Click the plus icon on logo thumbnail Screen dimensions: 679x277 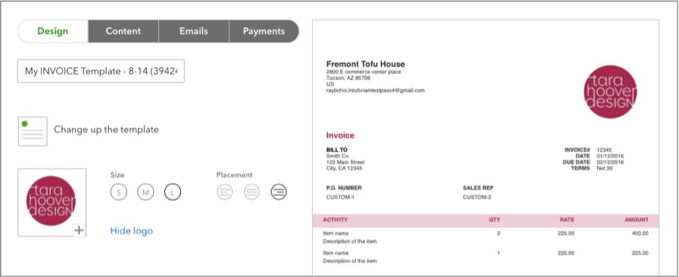pyautogui.click(x=78, y=230)
